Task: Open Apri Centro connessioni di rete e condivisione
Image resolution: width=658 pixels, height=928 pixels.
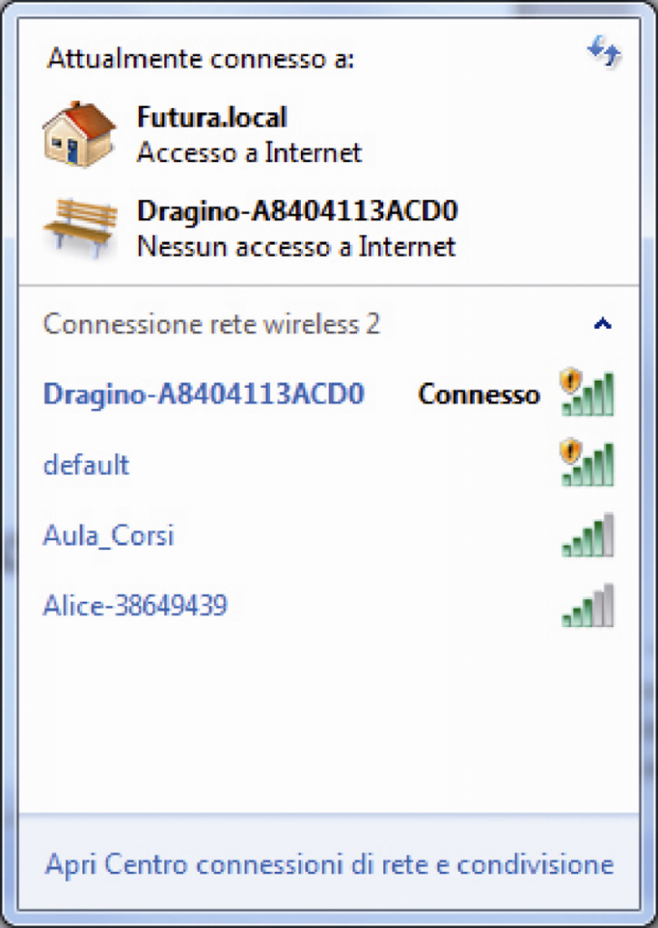Action: tap(329, 864)
